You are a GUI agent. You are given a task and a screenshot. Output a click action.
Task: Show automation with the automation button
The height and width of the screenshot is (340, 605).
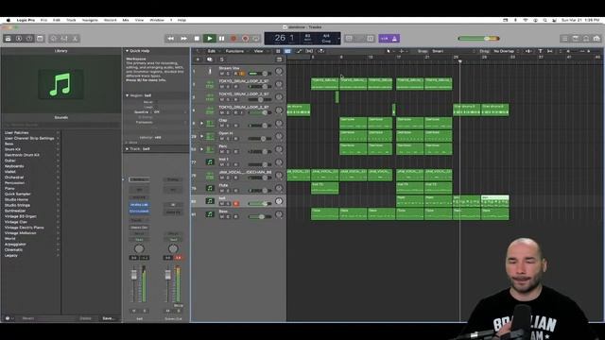click(299, 51)
